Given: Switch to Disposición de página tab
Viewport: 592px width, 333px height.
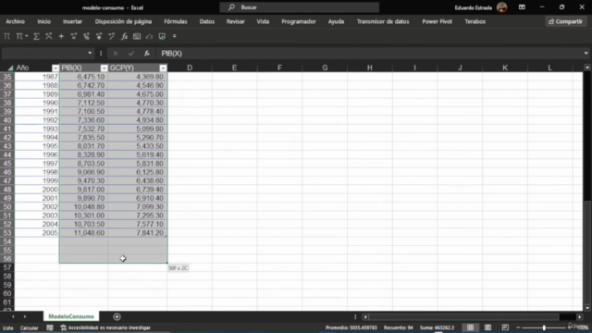Looking at the screenshot, I should [x=123, y=21].
